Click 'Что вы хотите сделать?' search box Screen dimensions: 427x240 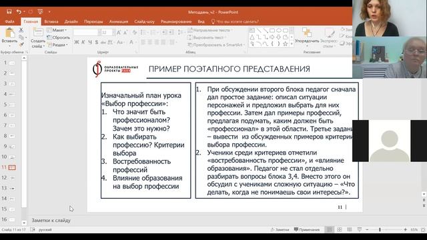click(235, 21)
